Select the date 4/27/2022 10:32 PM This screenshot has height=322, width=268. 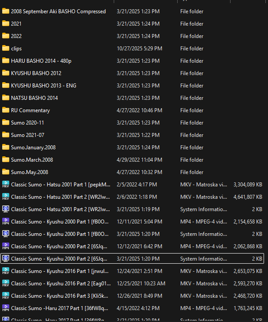(x=140, y=172)
